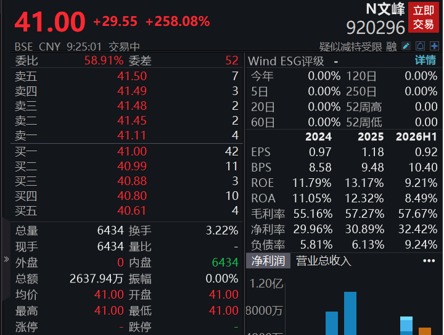Expand the left panel double-arrow
444x335 pixels.
(x=6, y=259)
